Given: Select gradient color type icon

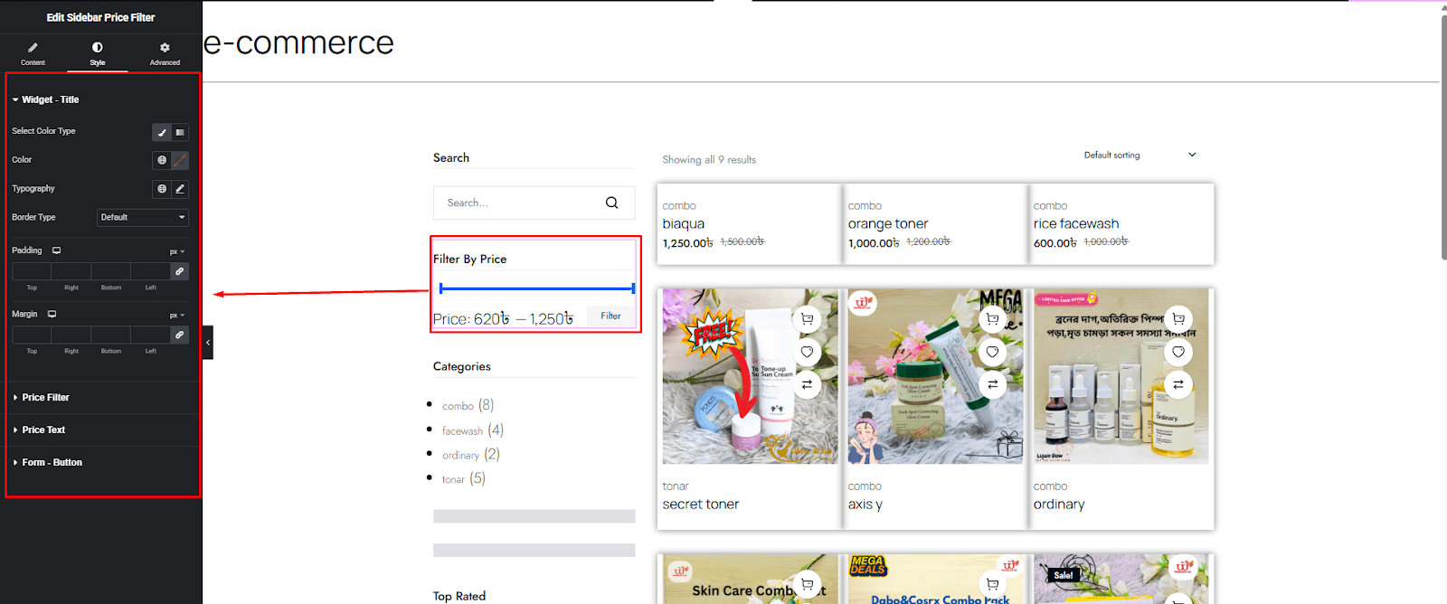Looking at the screenshot, I should click(180, 132).
